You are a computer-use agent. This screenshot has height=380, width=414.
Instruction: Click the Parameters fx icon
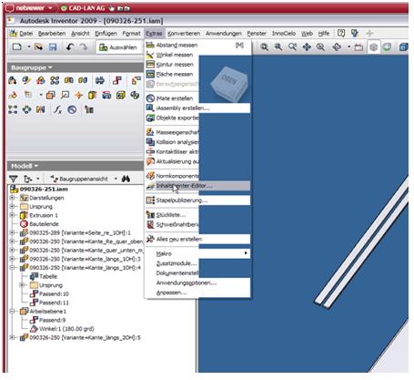click(57, 109)
